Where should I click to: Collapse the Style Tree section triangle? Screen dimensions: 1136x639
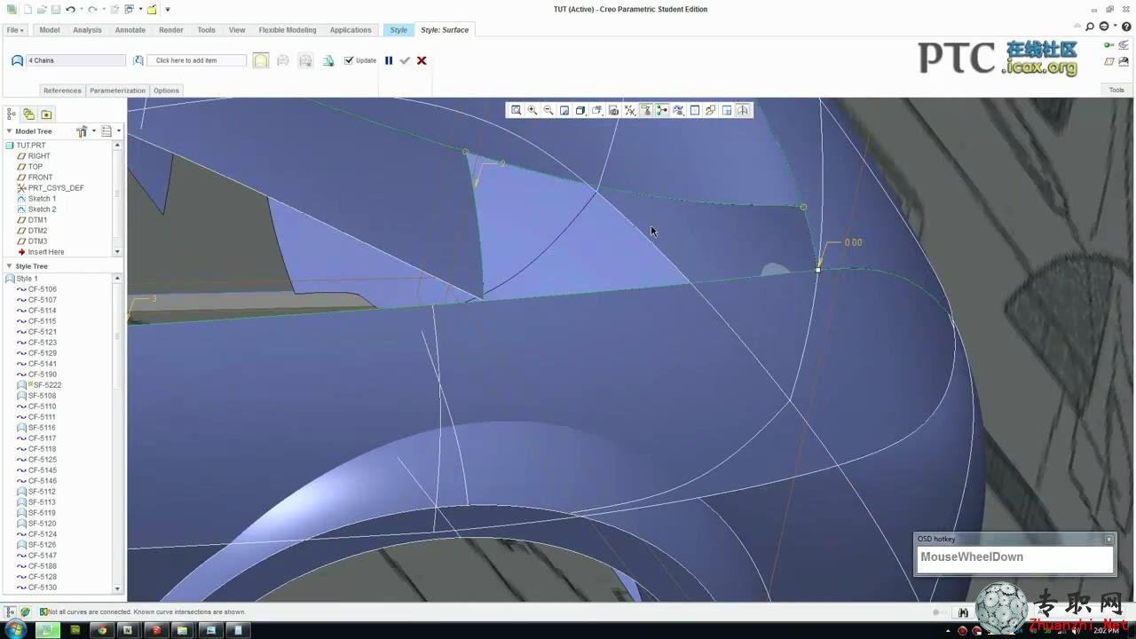click(x=9, y=266)
